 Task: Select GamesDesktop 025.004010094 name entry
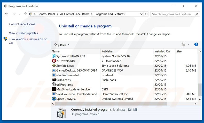(x=77, y=71)
